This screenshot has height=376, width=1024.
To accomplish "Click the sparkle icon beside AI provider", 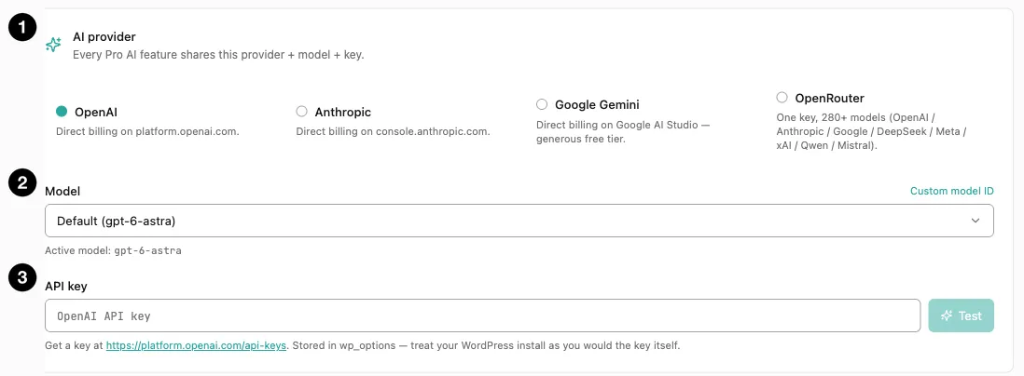I will click(x=53, y=45).
